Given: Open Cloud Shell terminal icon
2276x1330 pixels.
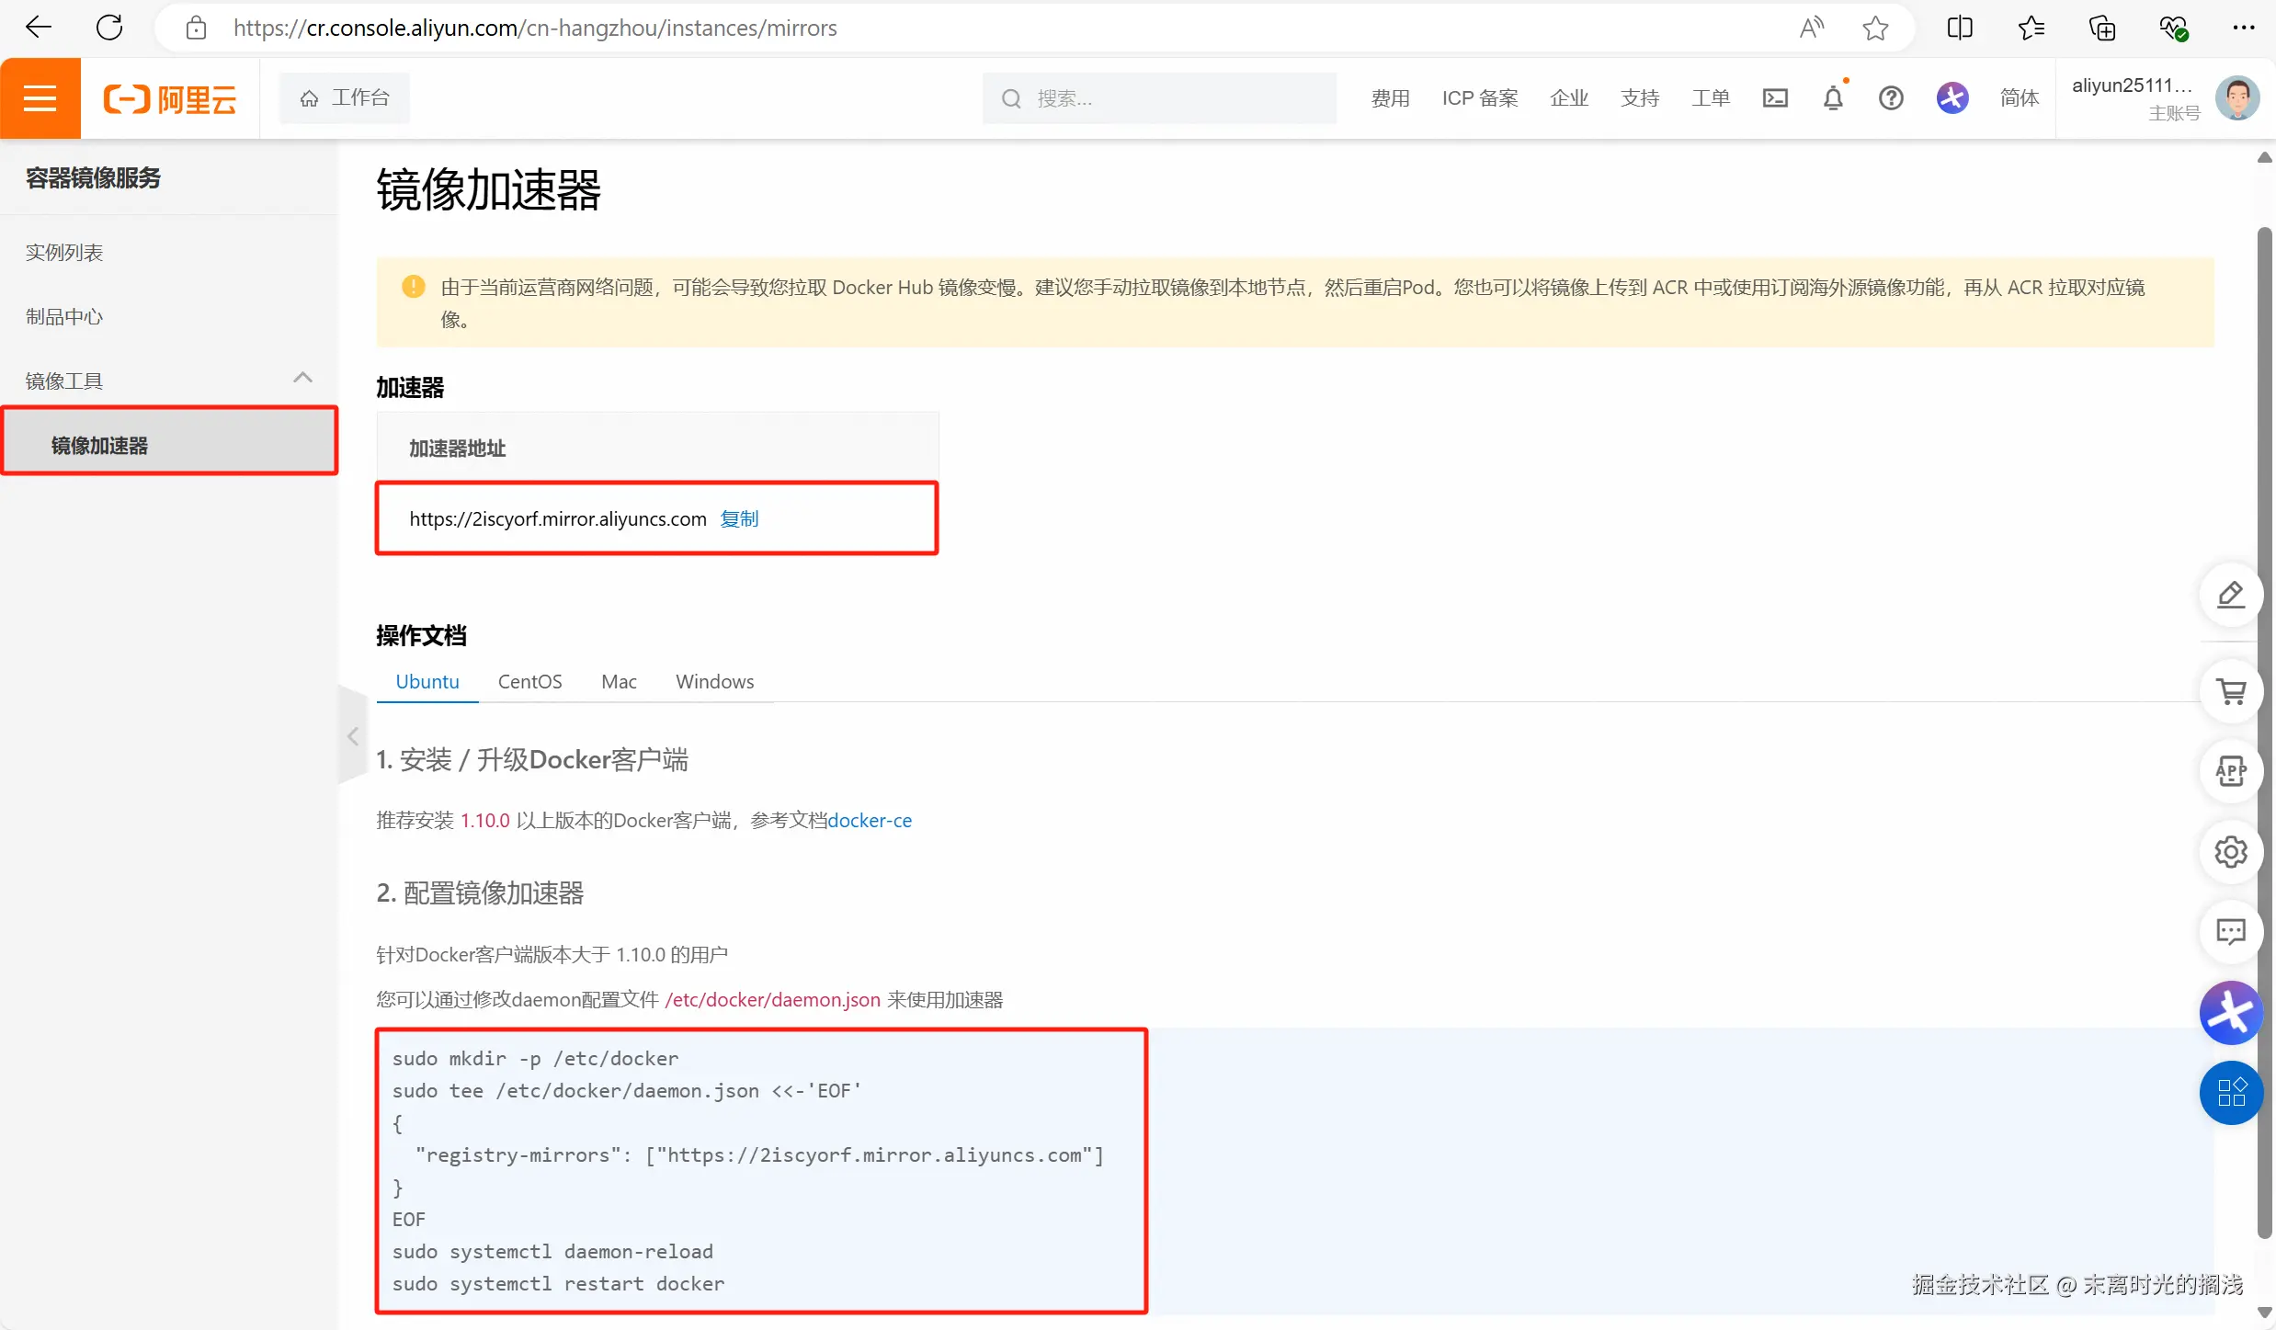Looking at the screenshot, I should (1774, 98).
